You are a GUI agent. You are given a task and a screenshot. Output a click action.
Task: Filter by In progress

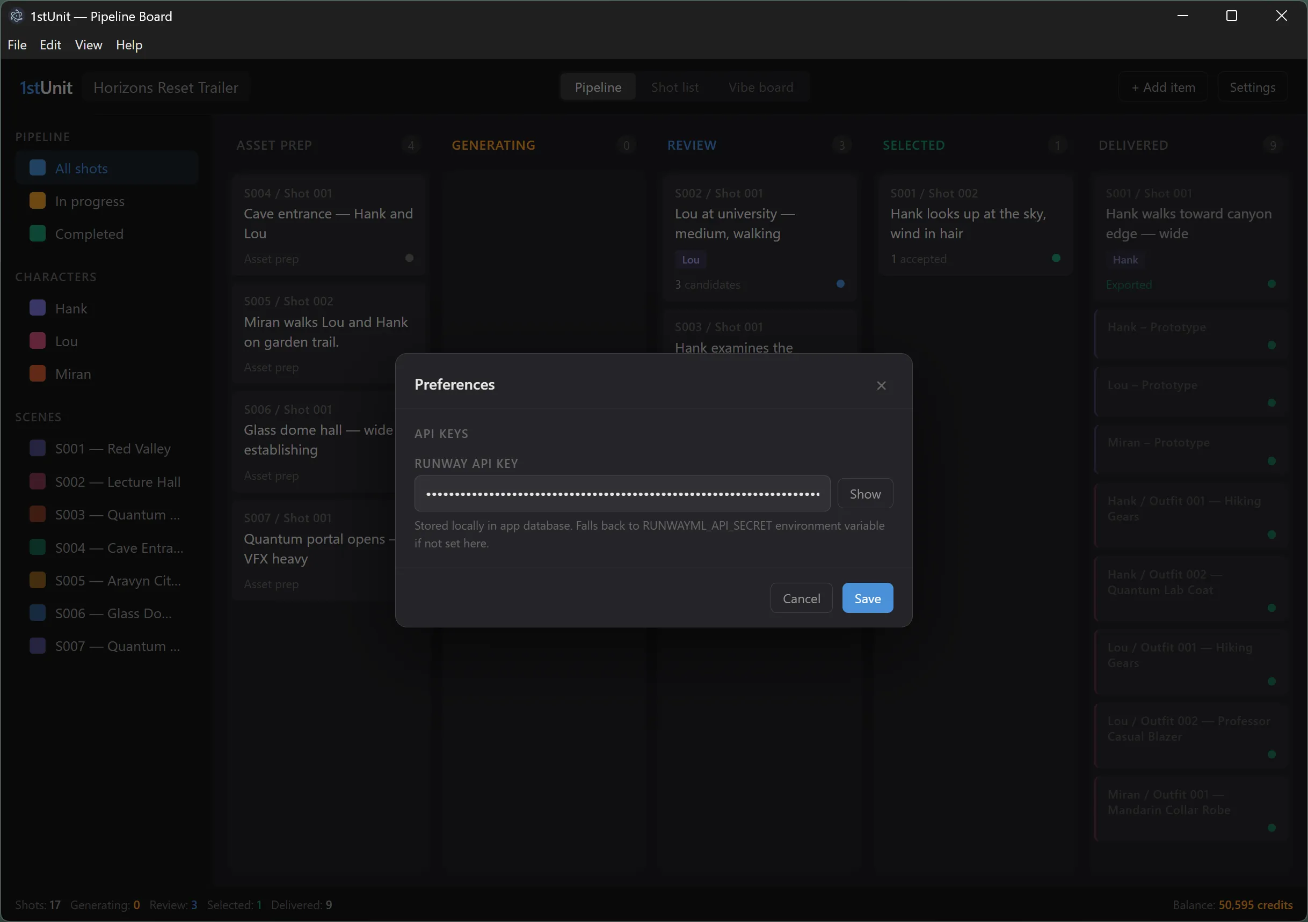click(x=106, y=201)
